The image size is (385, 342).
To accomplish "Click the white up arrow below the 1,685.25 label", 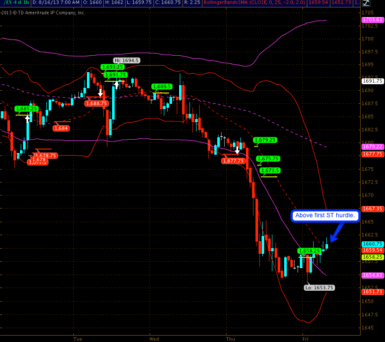I will (x=27, y=119).
